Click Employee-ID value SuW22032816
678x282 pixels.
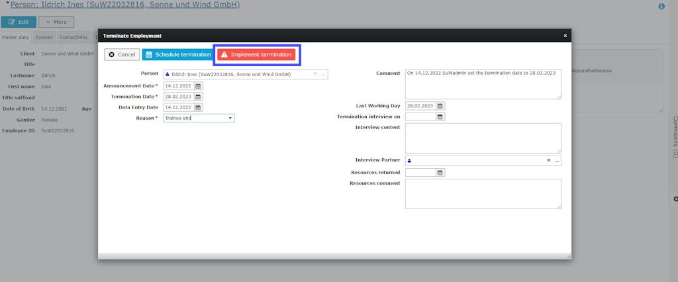58,130
